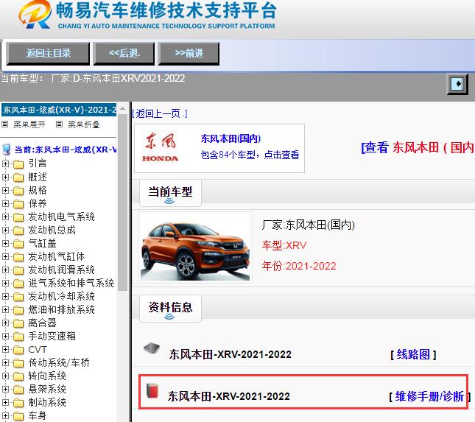Click the computer icon beside 当前:东风本田
Viewport: 475px width, 422px height.
pos(6,150)
